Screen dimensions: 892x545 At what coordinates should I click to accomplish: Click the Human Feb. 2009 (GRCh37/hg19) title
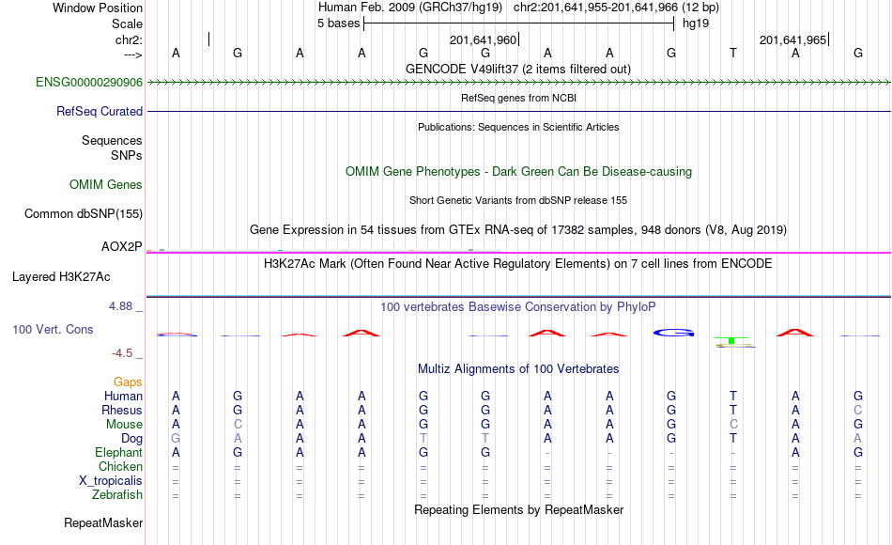click(x=410, y=8)
